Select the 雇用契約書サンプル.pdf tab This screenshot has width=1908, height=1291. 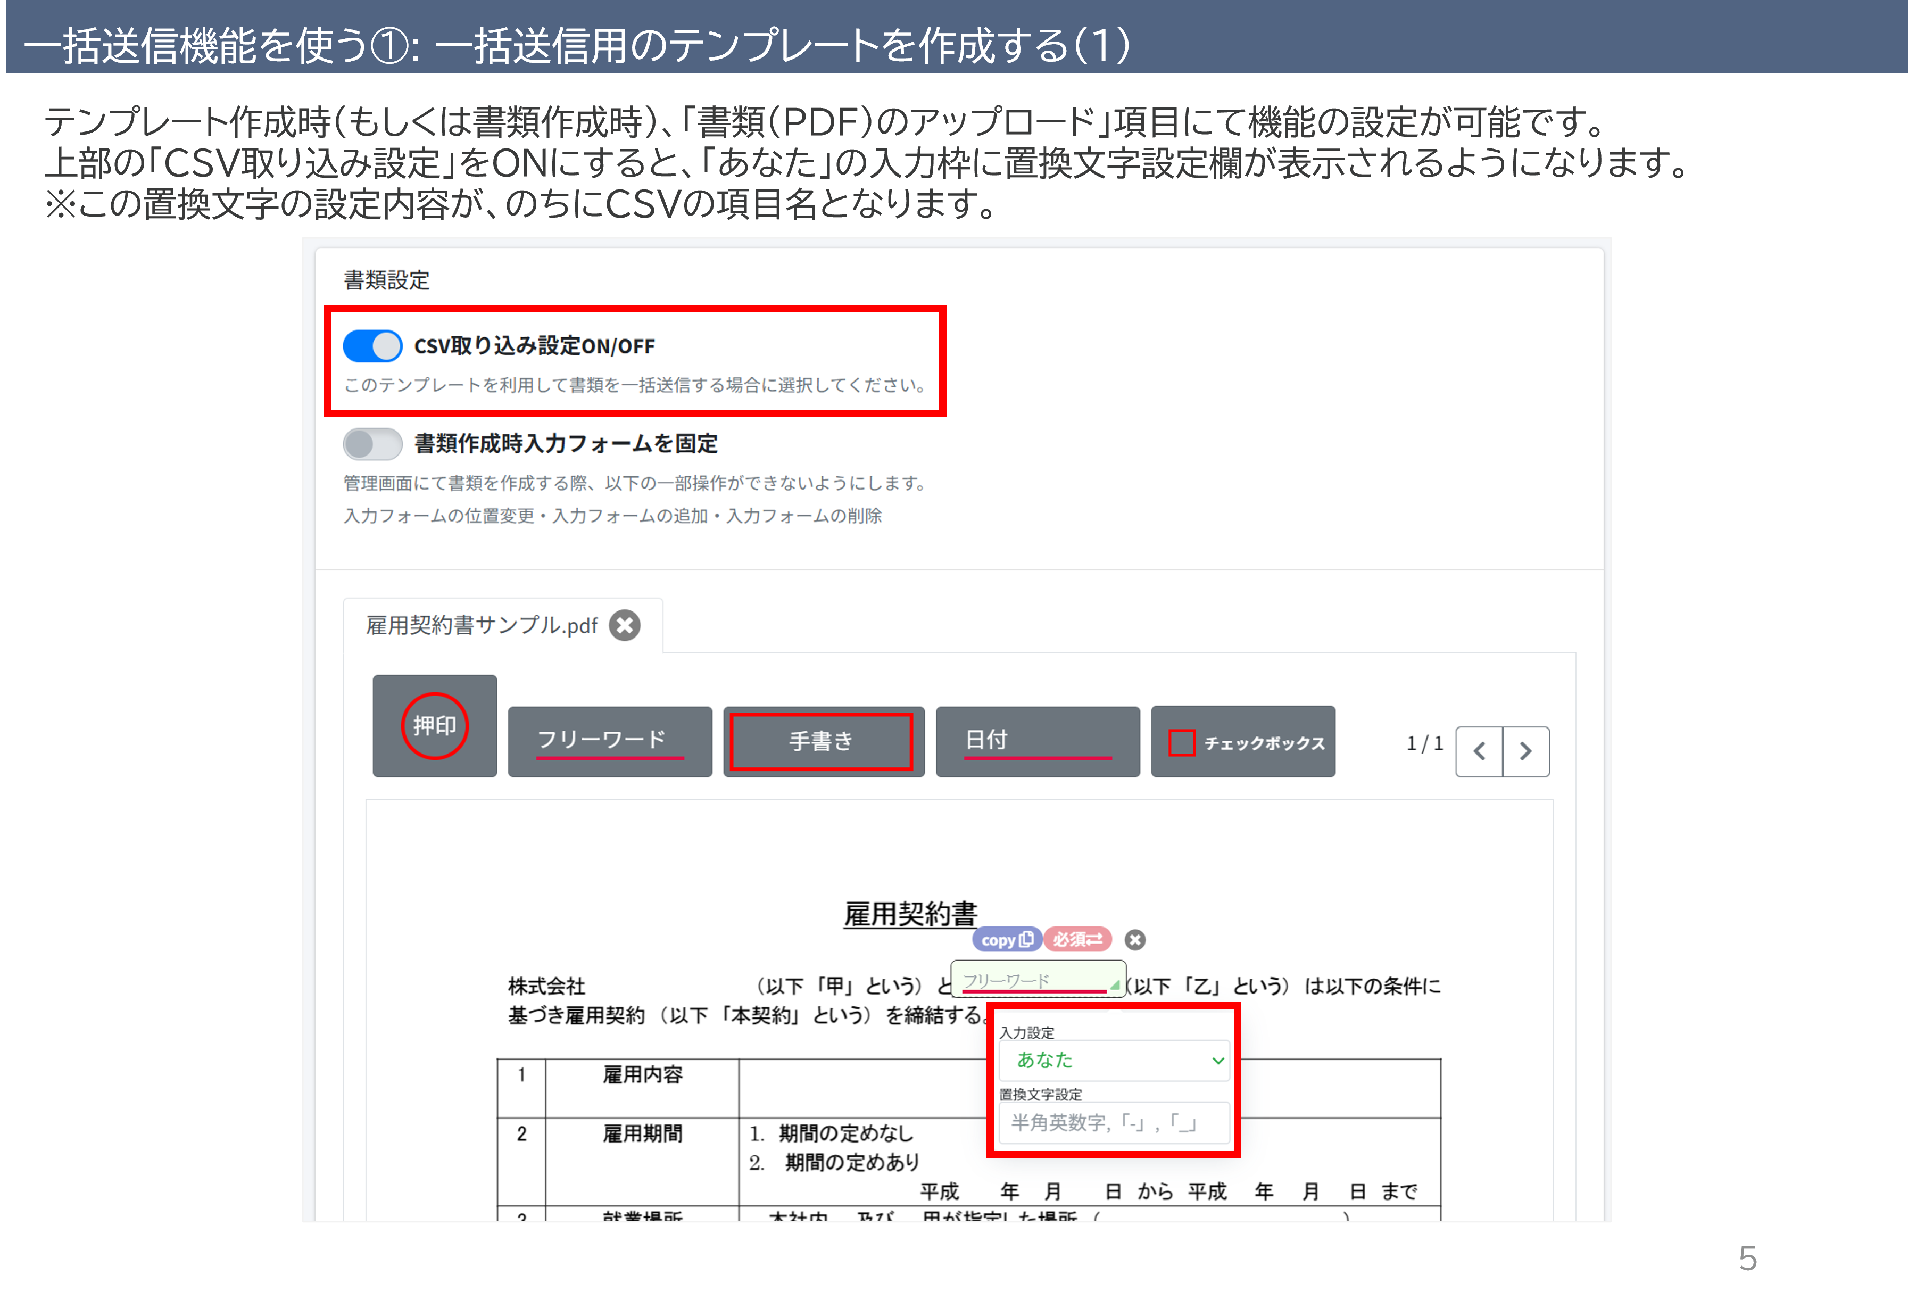(x=482, y=626)
